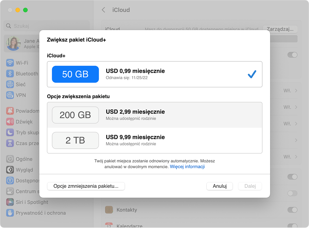The image size is (309, 228).
Task: Select the 50 GB plan checkmark
Action: (252, 74)
